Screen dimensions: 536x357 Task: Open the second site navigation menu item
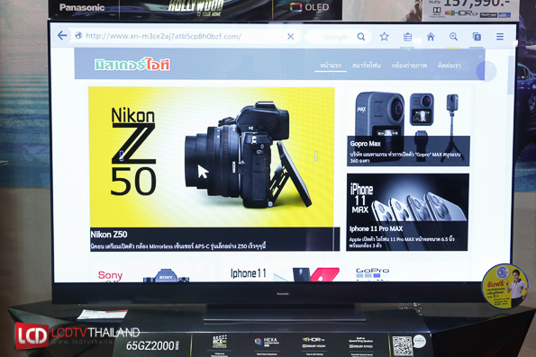tap(367, 65)
